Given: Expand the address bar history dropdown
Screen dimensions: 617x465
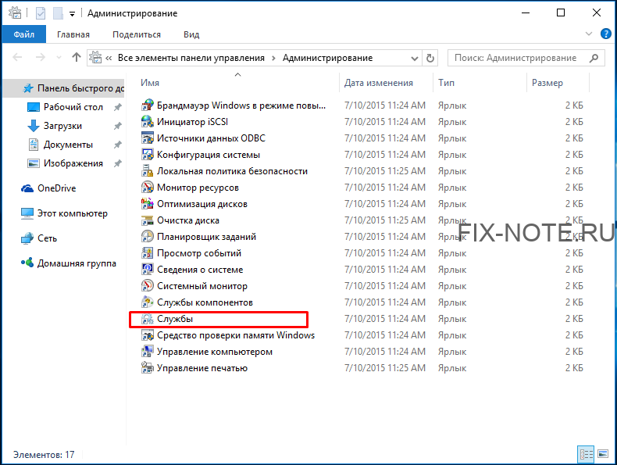Looking at the screenshot, I should [415, 59].
